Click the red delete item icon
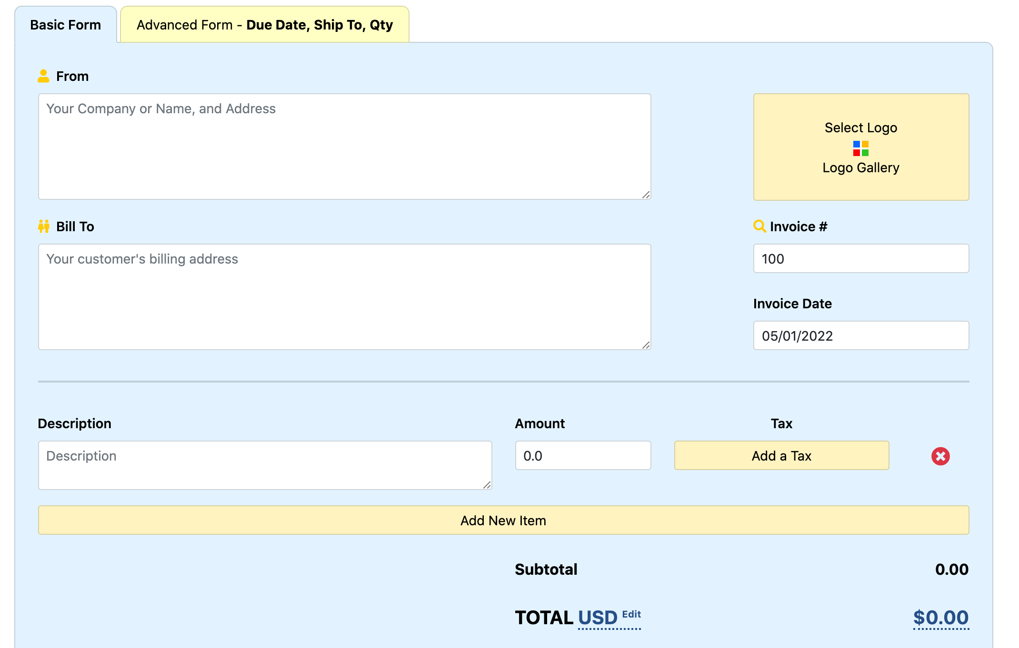1019x648 pixels. point(940,456)
